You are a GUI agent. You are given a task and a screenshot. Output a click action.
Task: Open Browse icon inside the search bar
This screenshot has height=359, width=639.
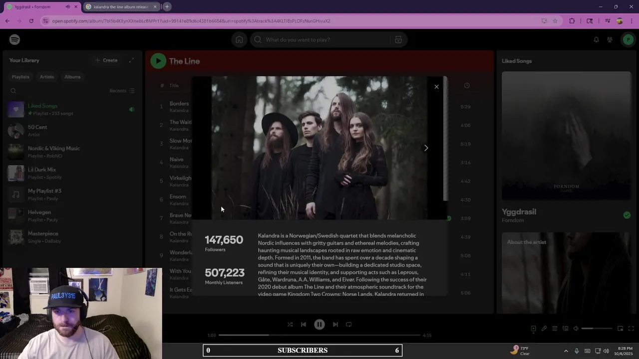(x=398, y=40)
